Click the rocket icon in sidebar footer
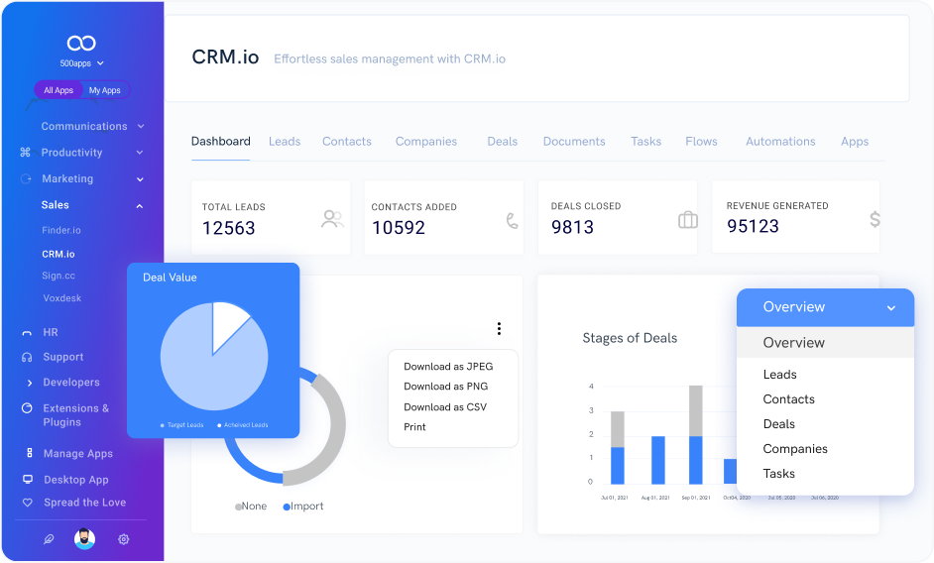The height and width of the screenshot is (563, 934). click(x=49, y=539)
